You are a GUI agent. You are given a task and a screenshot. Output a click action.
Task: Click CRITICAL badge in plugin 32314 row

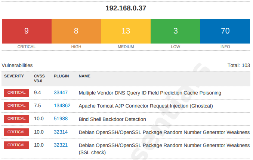(16, 132)
